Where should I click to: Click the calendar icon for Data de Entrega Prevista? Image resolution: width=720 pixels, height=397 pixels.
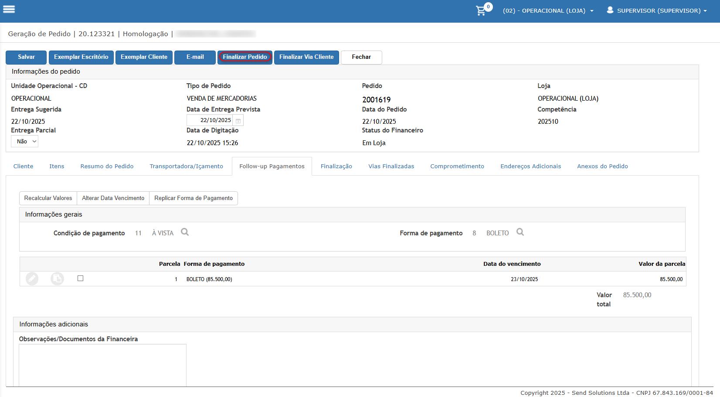click(x=238, y=121)
